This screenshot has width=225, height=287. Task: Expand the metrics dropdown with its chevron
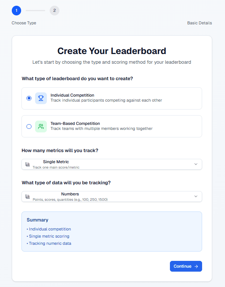[196, 164]
